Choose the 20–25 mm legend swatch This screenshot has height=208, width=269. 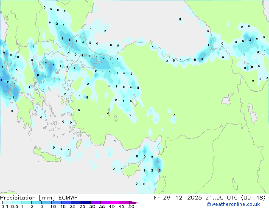coord(76,202)
